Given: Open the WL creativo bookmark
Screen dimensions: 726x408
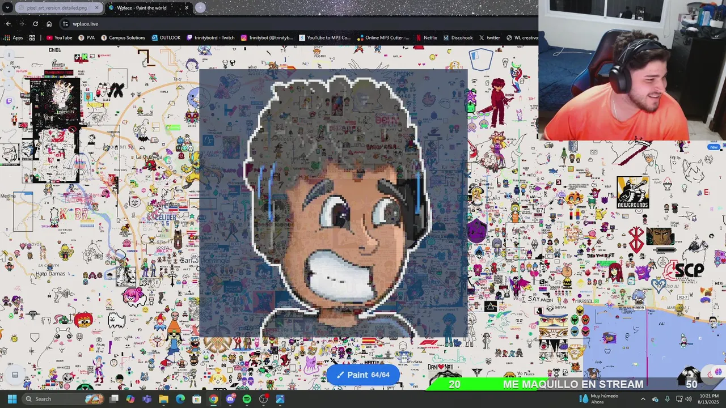Looking at the screenshot, I should tap(522, 38).
